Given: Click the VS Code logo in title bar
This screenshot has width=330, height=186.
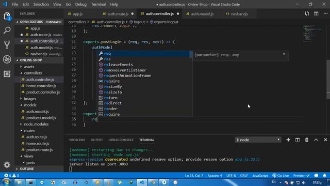Looking at the screenshot, I should [5, 4].
